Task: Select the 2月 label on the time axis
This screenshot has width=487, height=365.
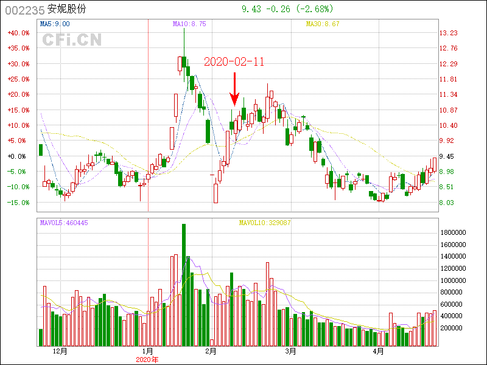Action: click(211, 352)
